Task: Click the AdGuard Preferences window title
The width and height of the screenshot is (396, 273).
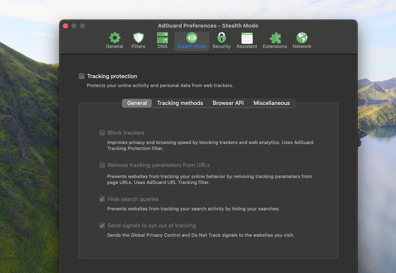Action: point(208,26)
